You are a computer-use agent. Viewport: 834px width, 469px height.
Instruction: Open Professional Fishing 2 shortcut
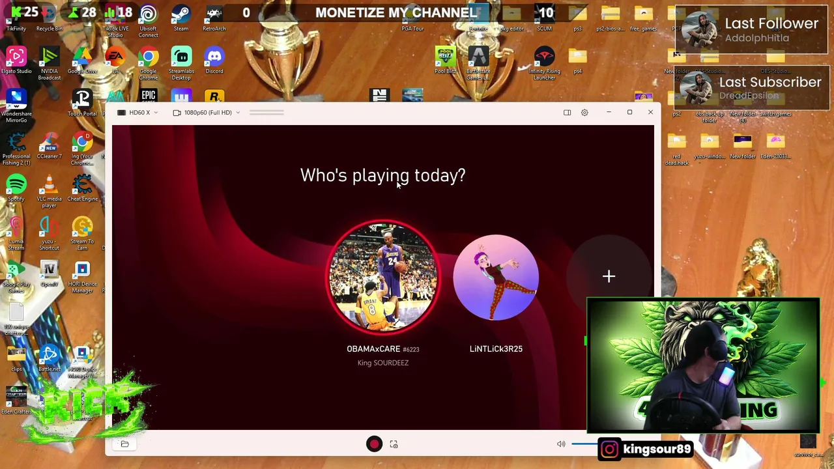tap(16, 149)
